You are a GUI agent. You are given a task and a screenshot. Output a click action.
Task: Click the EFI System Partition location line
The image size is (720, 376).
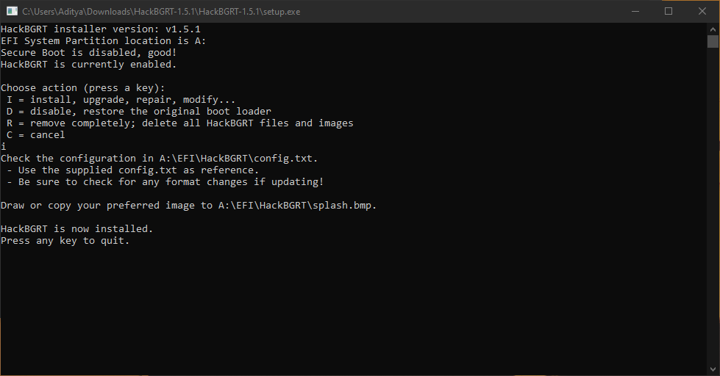pos(103,41)
